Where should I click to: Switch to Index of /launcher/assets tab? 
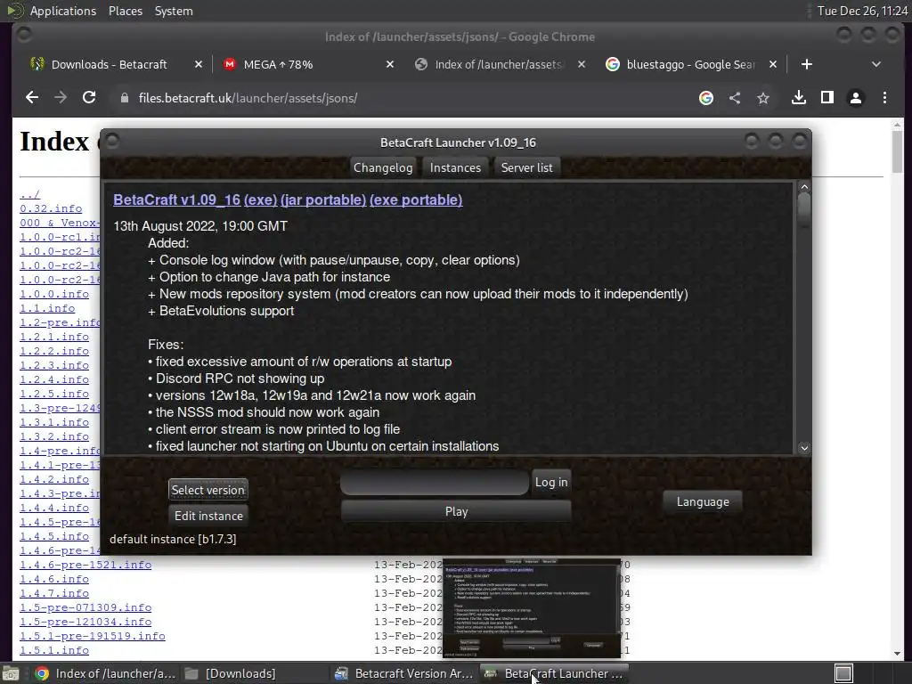(497, 64)
